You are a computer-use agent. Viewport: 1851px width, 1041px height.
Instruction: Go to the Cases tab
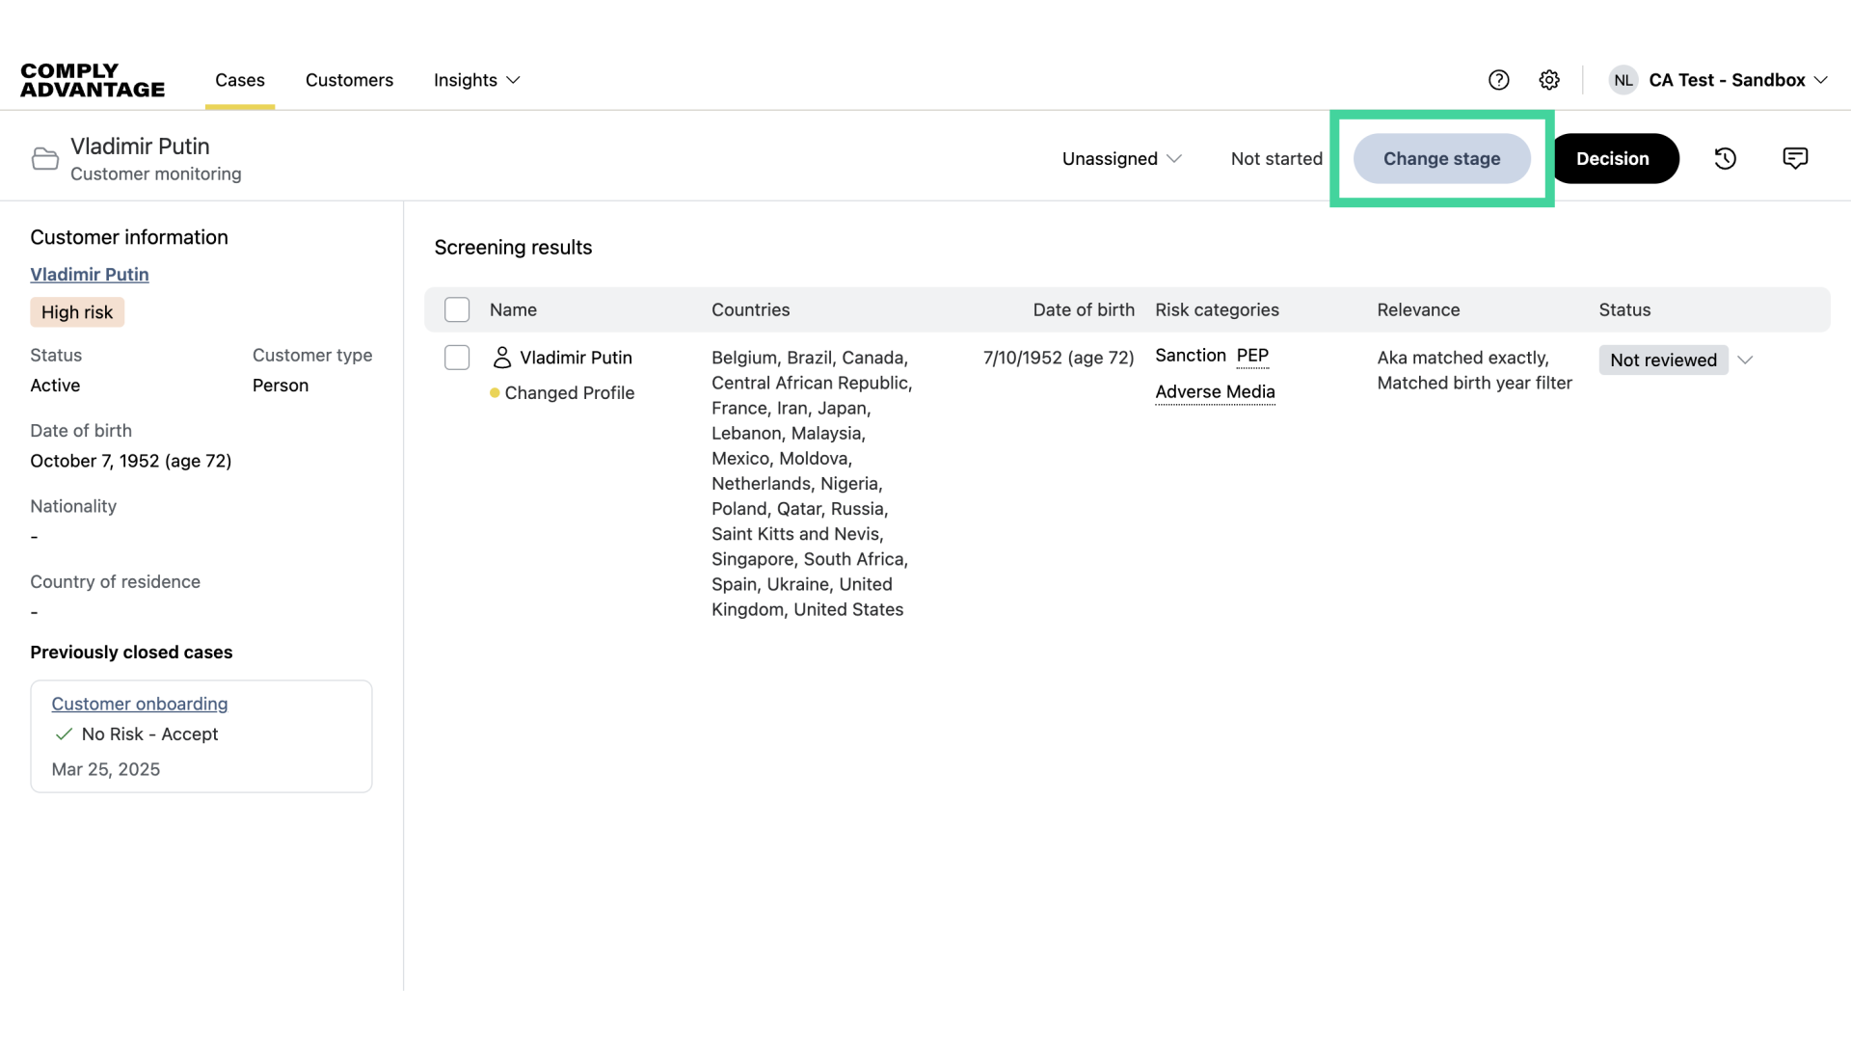pos(240,80)
